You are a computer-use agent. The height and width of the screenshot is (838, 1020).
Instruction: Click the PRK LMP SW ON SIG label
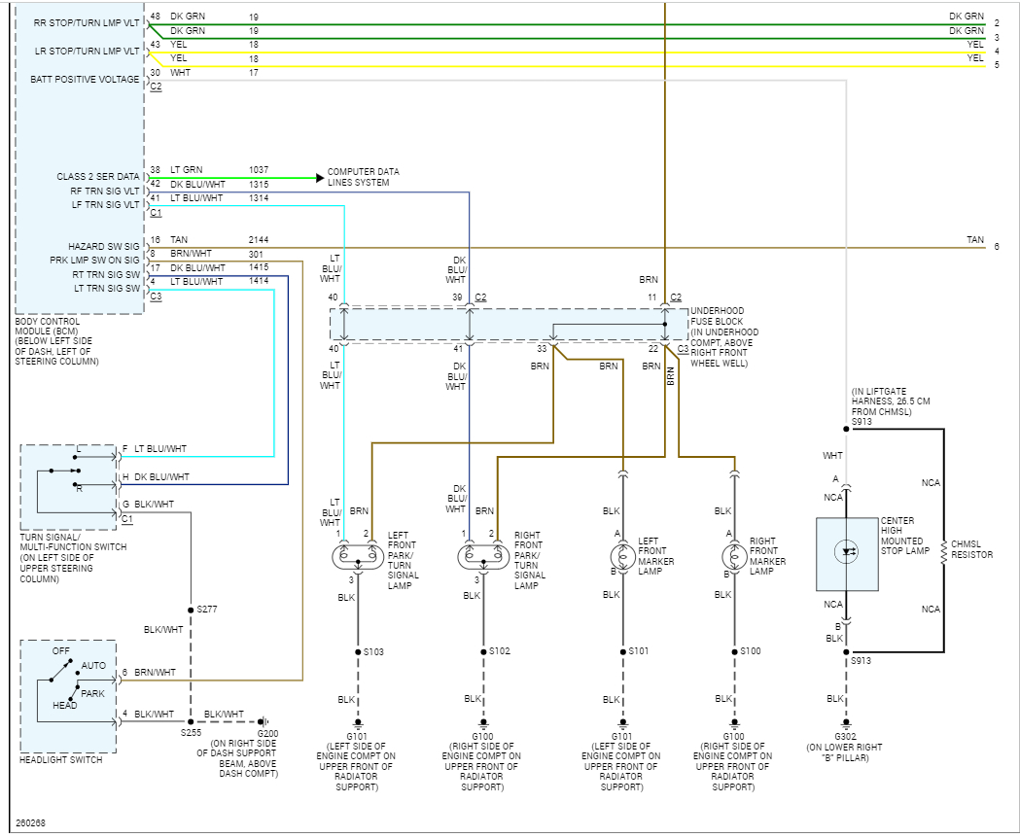[95, 260]
